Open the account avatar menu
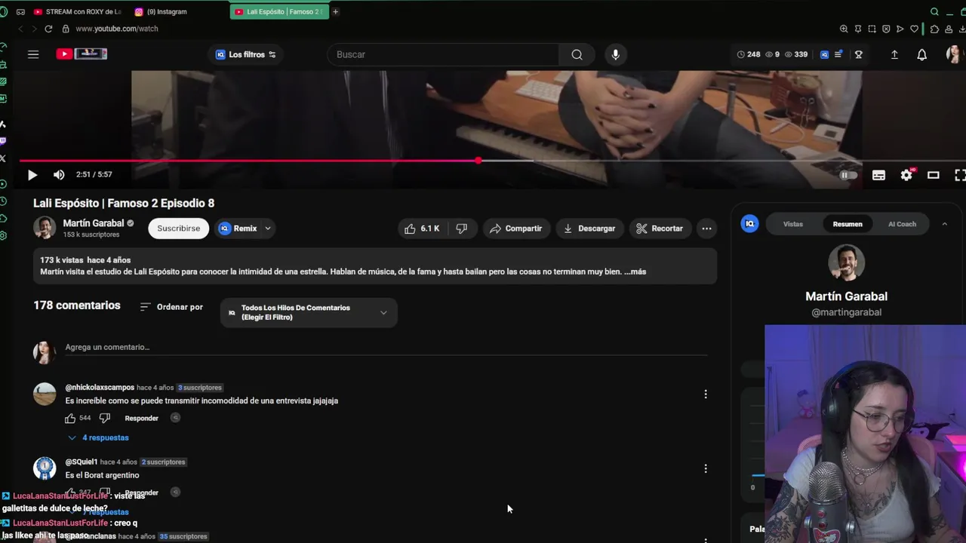The width and height of the screenshot is (966, 543). [953, 54]
